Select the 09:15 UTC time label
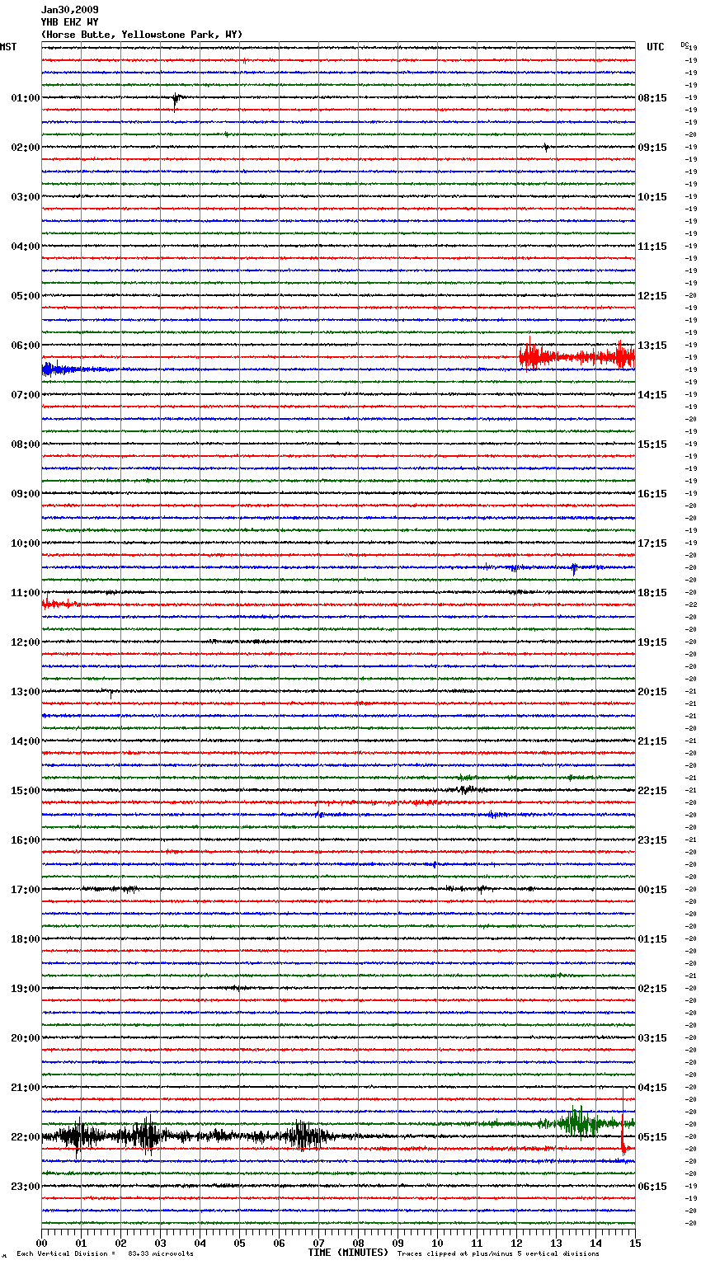Screen dimensions: 701x1265 [652, 148]
